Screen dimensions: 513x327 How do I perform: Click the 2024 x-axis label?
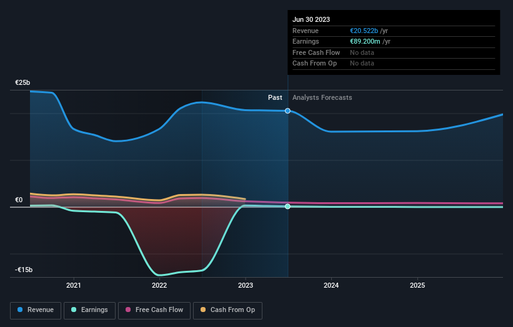(331, 285)
